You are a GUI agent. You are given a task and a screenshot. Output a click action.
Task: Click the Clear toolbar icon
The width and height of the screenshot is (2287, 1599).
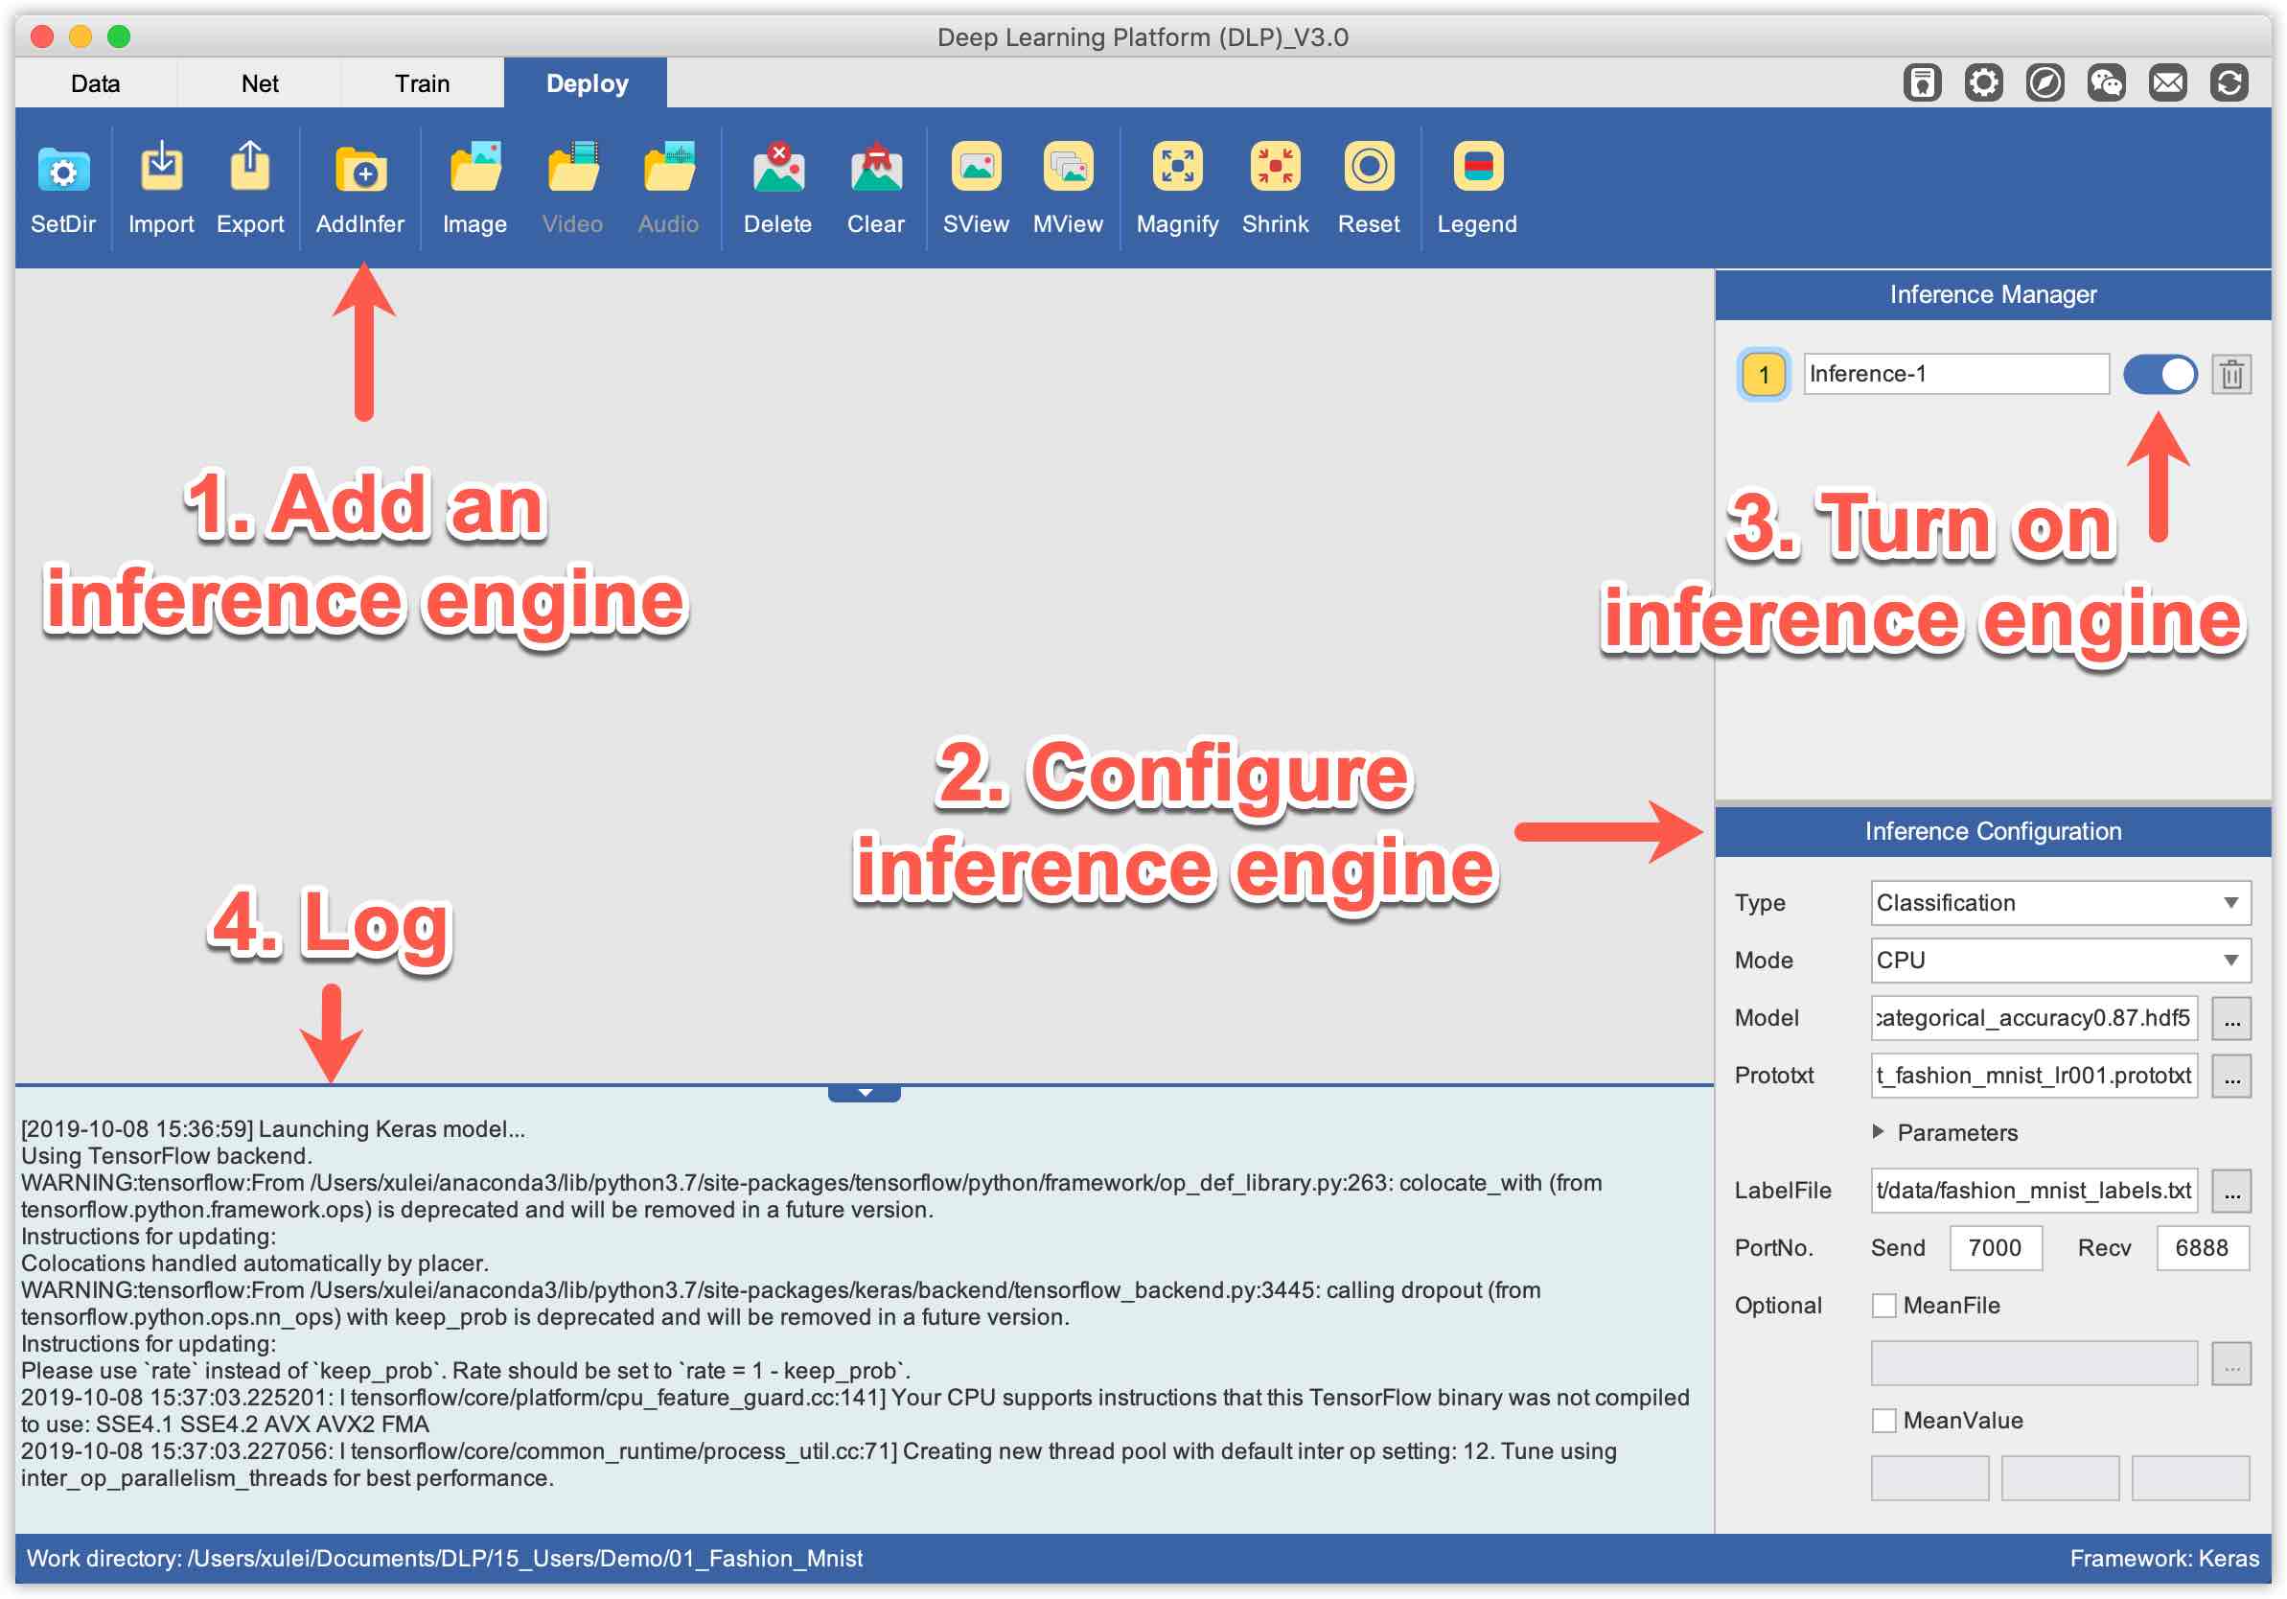[x=875, y=170]
